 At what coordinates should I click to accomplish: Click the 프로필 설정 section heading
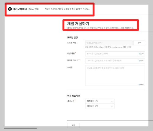(x=72, y=37)
